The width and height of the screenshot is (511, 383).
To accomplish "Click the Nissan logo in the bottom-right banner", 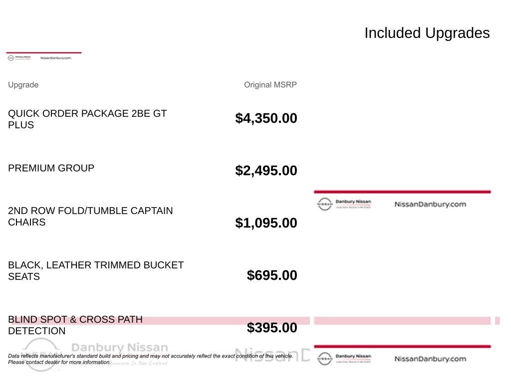I will [325, 359].
